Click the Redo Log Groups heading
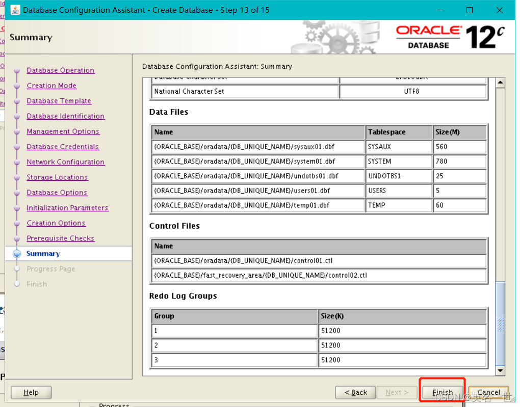This screenshot has width=520, height=407. coord(183,295)
